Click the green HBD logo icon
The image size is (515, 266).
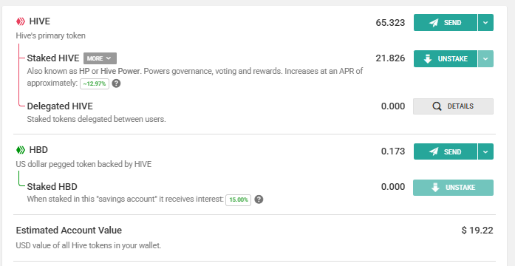[x=21, y=150]
